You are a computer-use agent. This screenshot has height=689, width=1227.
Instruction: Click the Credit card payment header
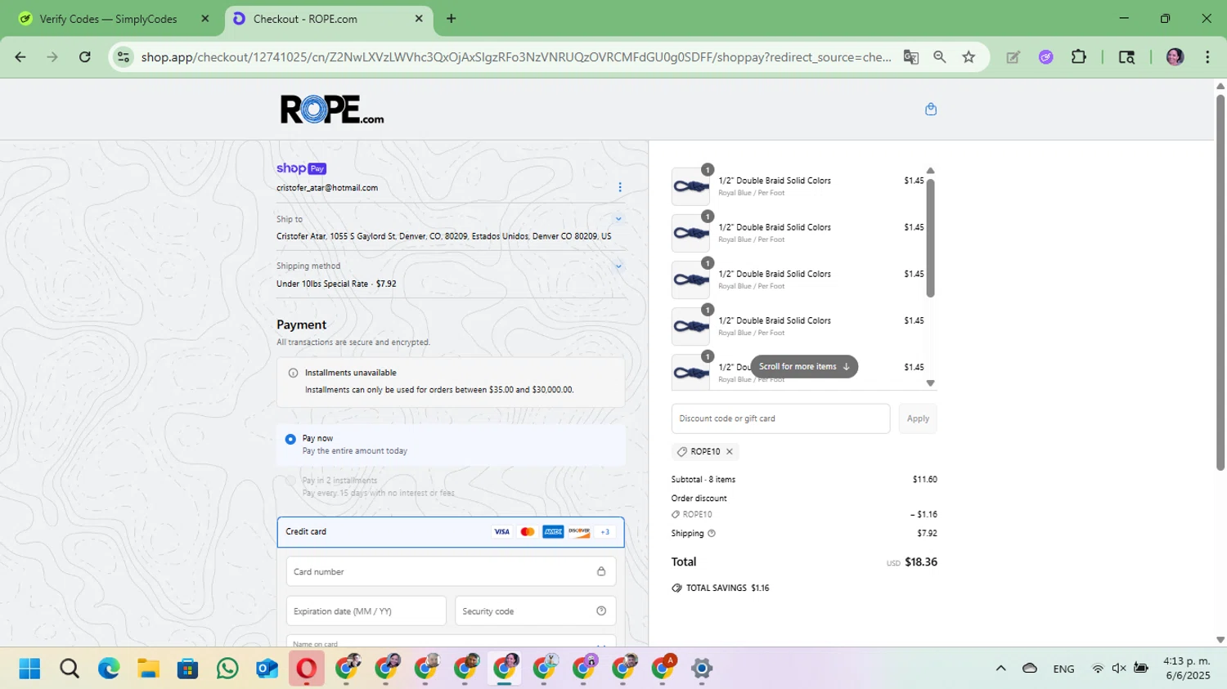pos(451,531)
